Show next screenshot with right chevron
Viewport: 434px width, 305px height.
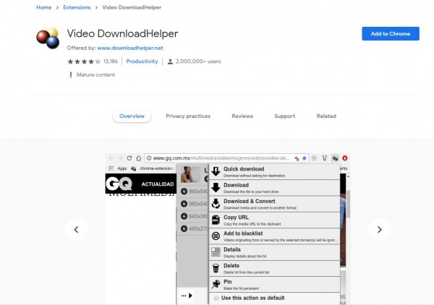pos(380,230)
